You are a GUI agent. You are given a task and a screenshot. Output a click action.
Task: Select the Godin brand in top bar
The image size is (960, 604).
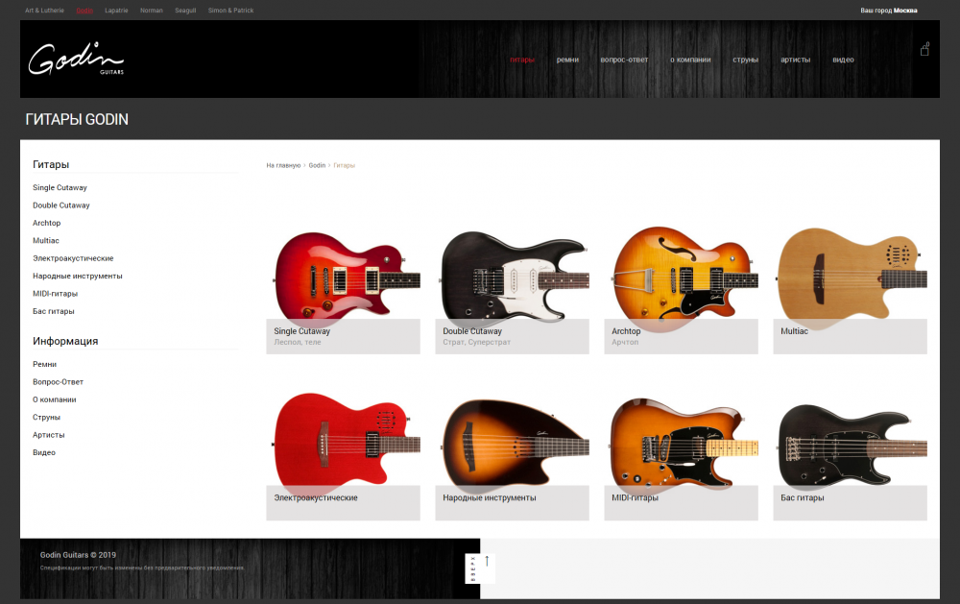(x=84, y=11)
